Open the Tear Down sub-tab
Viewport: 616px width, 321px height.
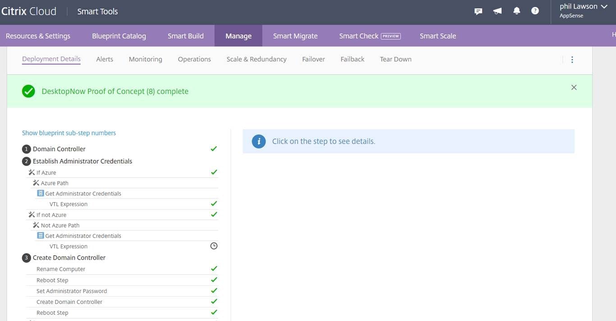pyautogui.click(x=395, y=59)
